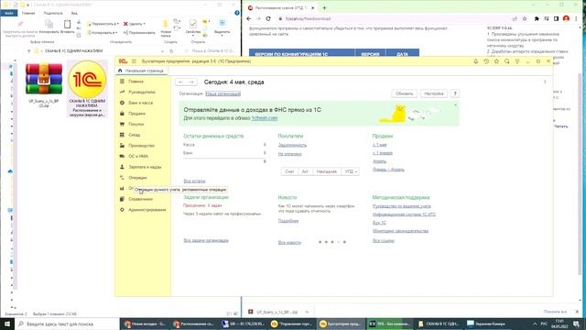Open Все задачи организации link
Screen dimensions: 586x330
click(x=206, y=240)
